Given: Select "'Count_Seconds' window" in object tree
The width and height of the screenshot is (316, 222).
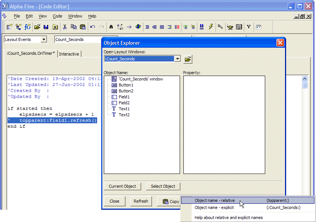Looking at the screenshot, I should [137, 79].
